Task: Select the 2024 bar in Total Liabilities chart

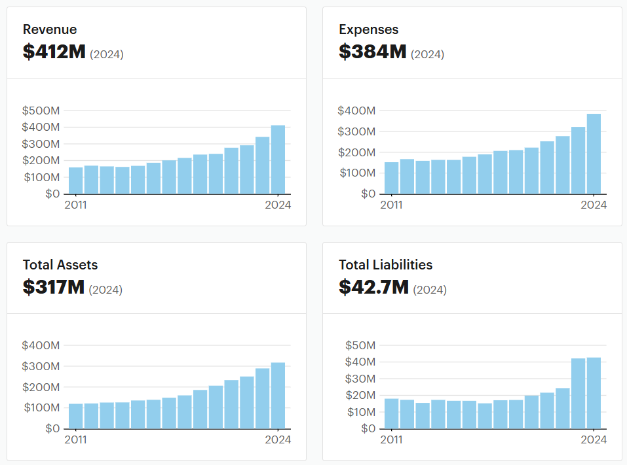Action: [594, 393]
